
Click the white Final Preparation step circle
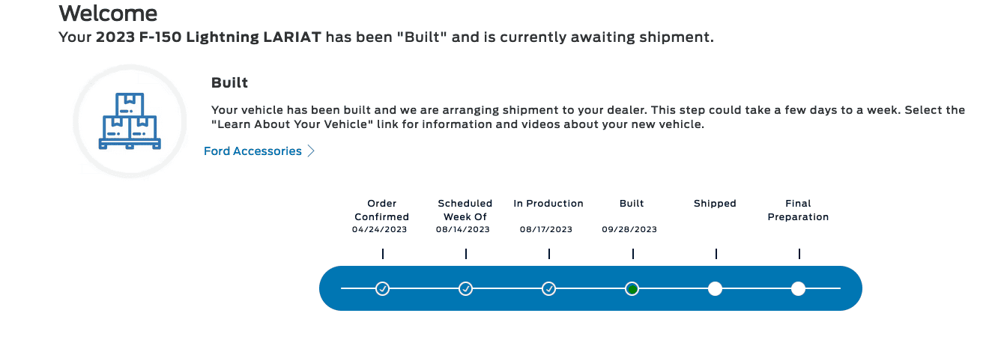click(x=799, y=288)
